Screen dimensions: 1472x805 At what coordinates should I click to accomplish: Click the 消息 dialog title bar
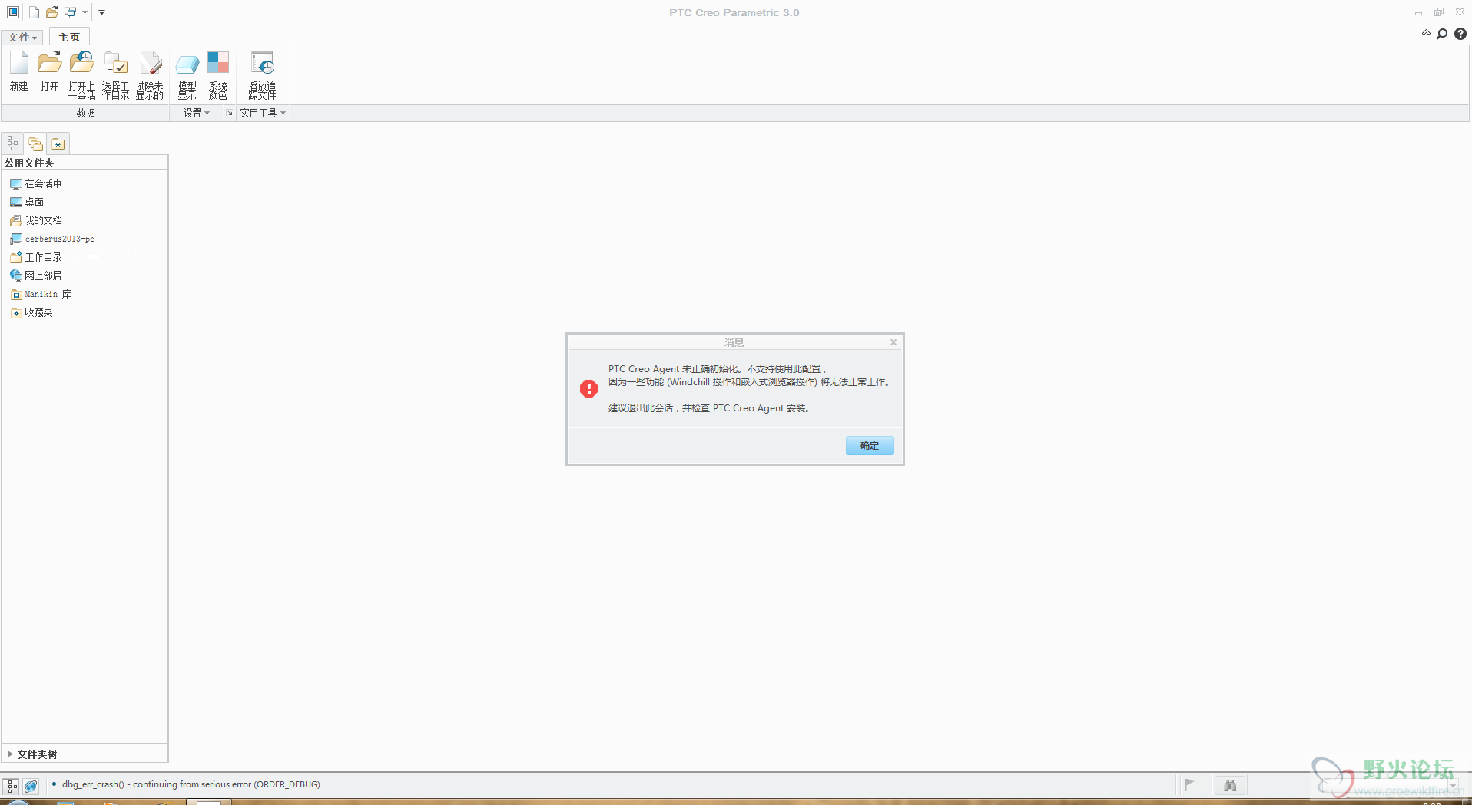point(734,342)
